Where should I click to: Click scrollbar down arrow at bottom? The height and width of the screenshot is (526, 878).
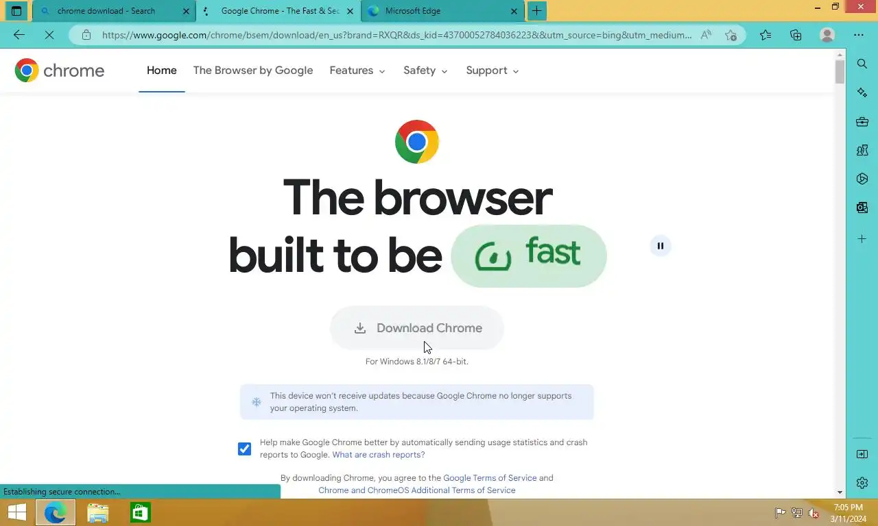(840, 492)
